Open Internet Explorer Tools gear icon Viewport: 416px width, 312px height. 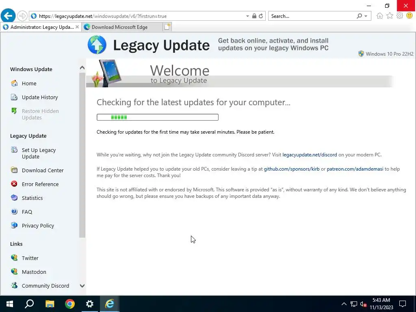400,16
